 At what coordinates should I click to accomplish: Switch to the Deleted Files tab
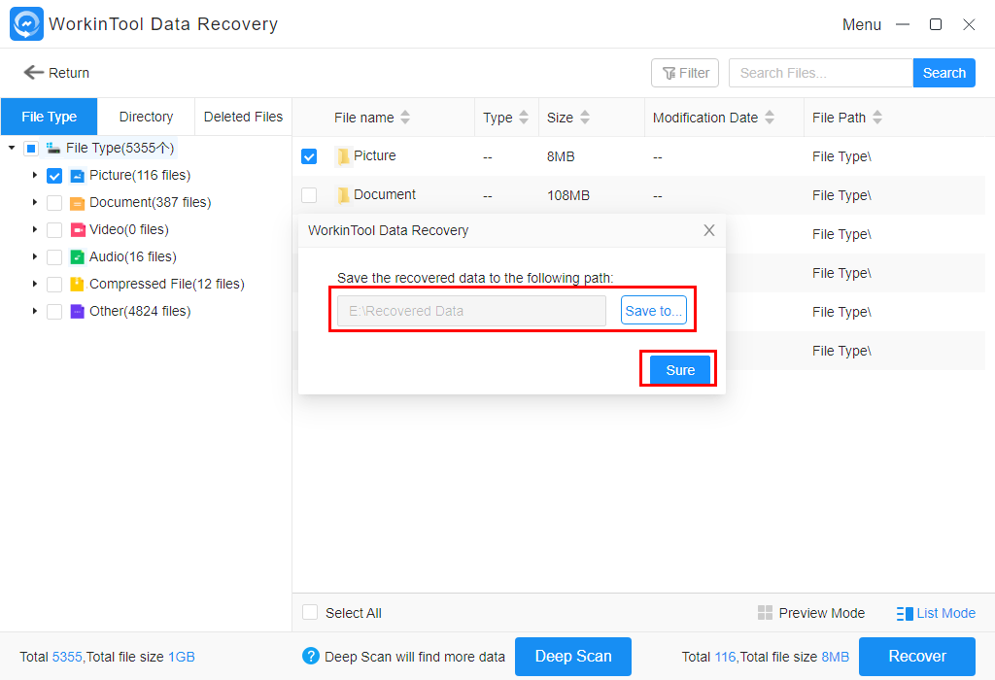click(243, 117)
